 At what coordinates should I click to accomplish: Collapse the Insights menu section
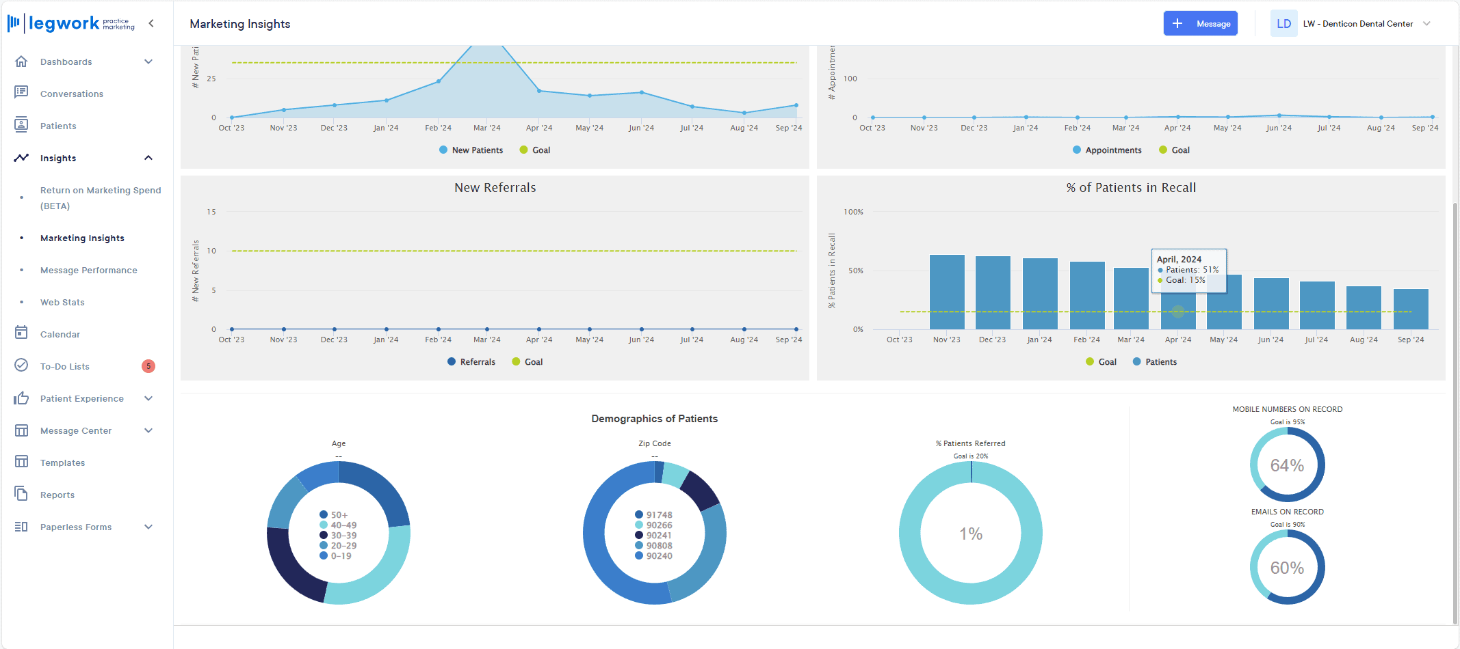(148, 158)
